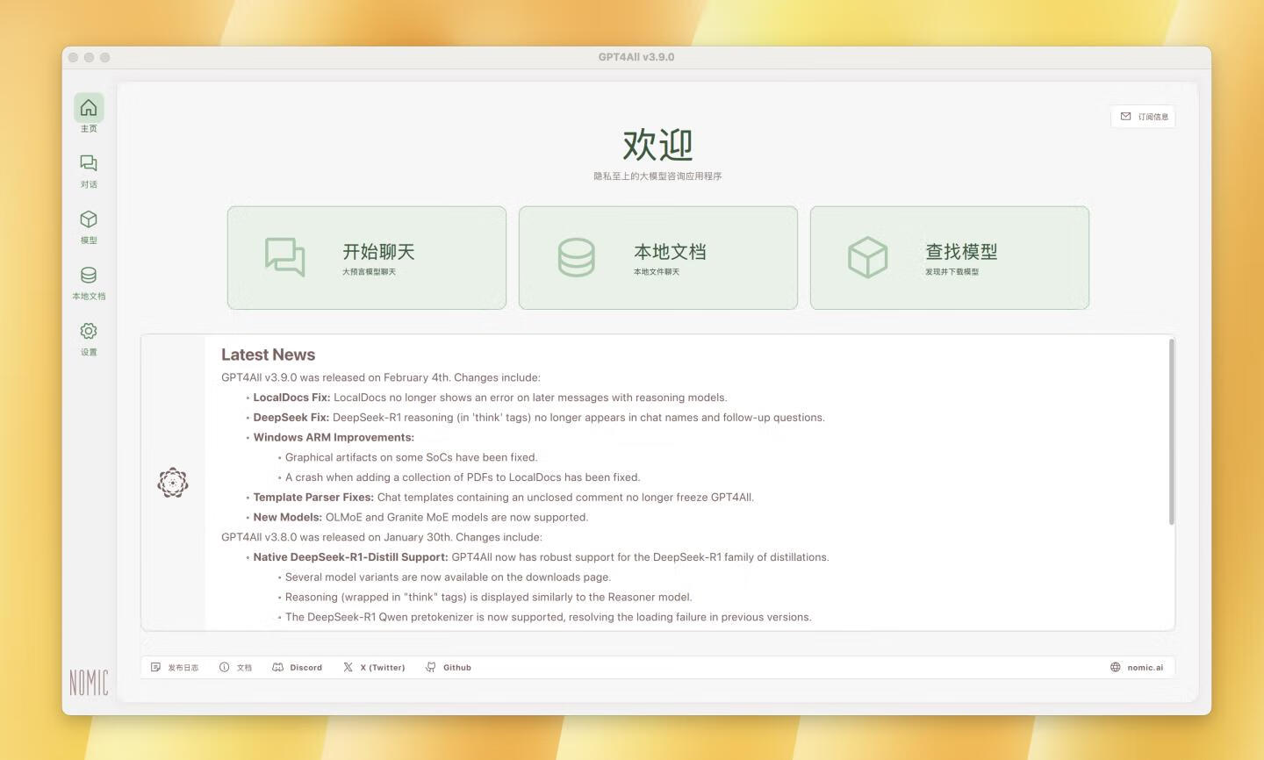Open the 对话 chats icon in sidebar
The image size is (1264, 760).
pos(89,163)
